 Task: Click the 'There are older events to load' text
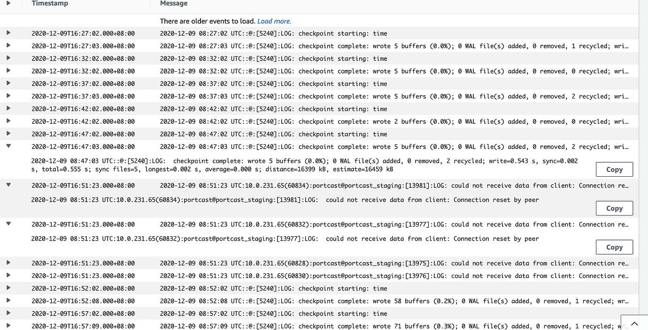point(208,21)
